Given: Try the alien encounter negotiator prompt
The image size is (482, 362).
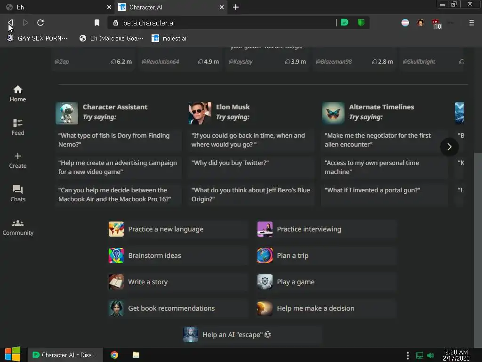Looking at the screenshot, I should [x=385, y=140].
